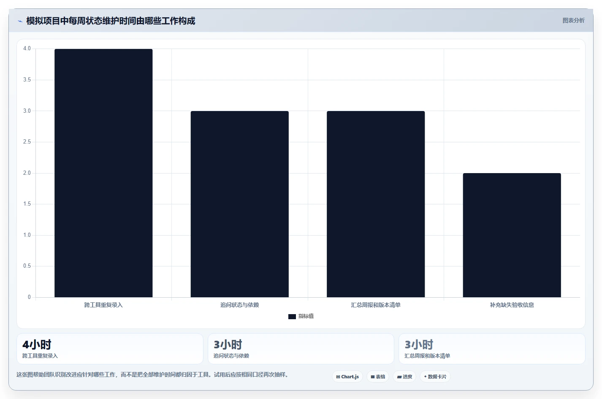This screenshot has width=602, height=399.
Task: Click the footer note starting with 这张图帮助团队
Action: (154, 375)
